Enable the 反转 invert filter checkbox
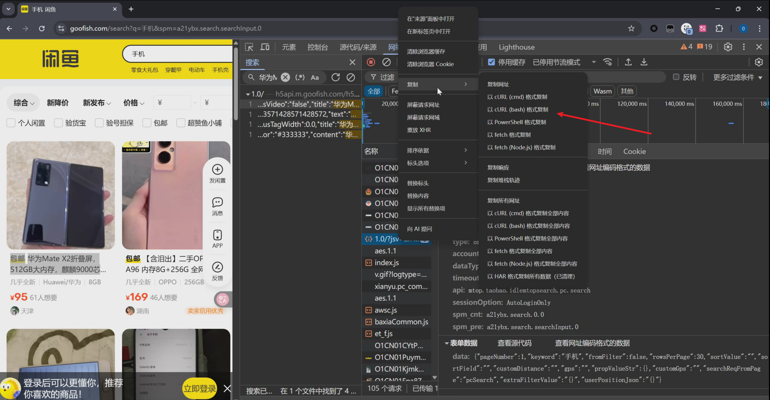Viewport: 770px width, 400px height. 676,77
